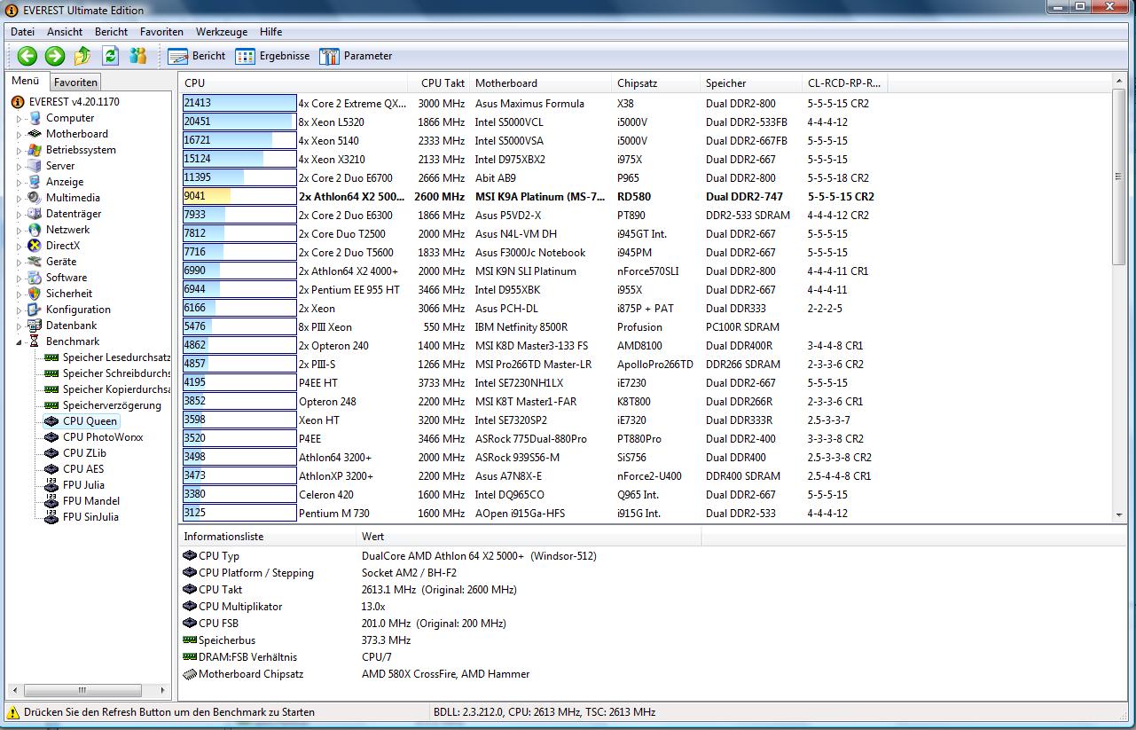The height and width of the screenshot is (730, 1136).
Task: Click the Wert column header
Action: pos(528,537)
